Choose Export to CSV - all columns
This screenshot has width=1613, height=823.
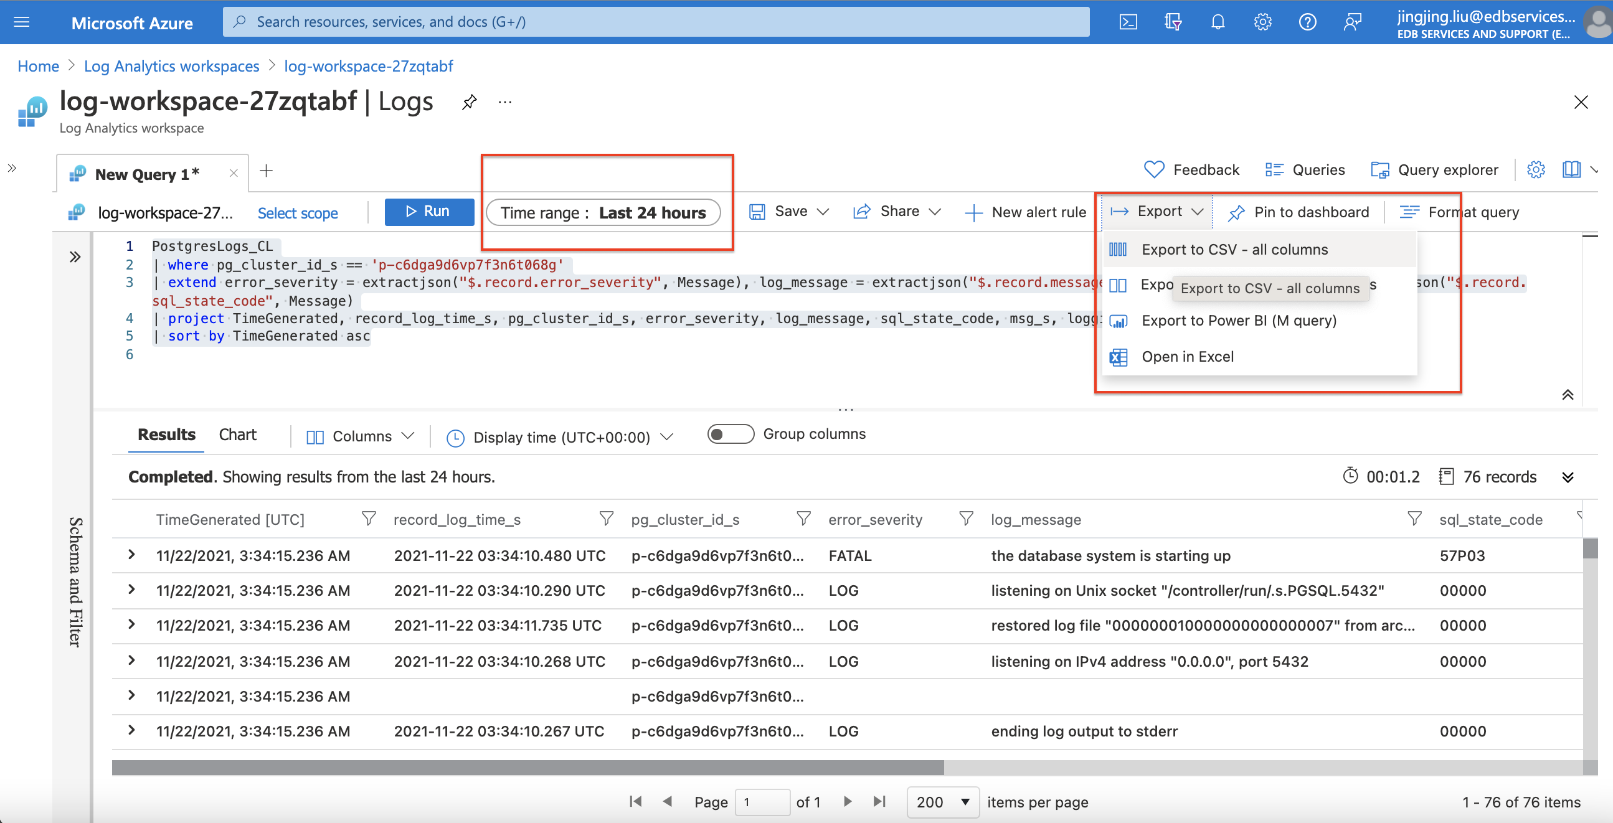coord(1259,249)
